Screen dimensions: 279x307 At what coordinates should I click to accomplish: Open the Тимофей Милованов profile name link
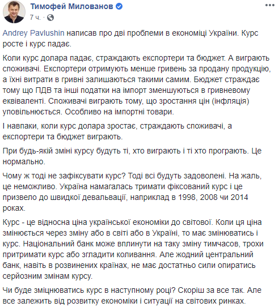71,6
